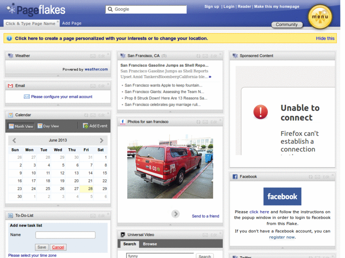Edit the Weather flake settings

pyautogui.click(x=101, y=56)
